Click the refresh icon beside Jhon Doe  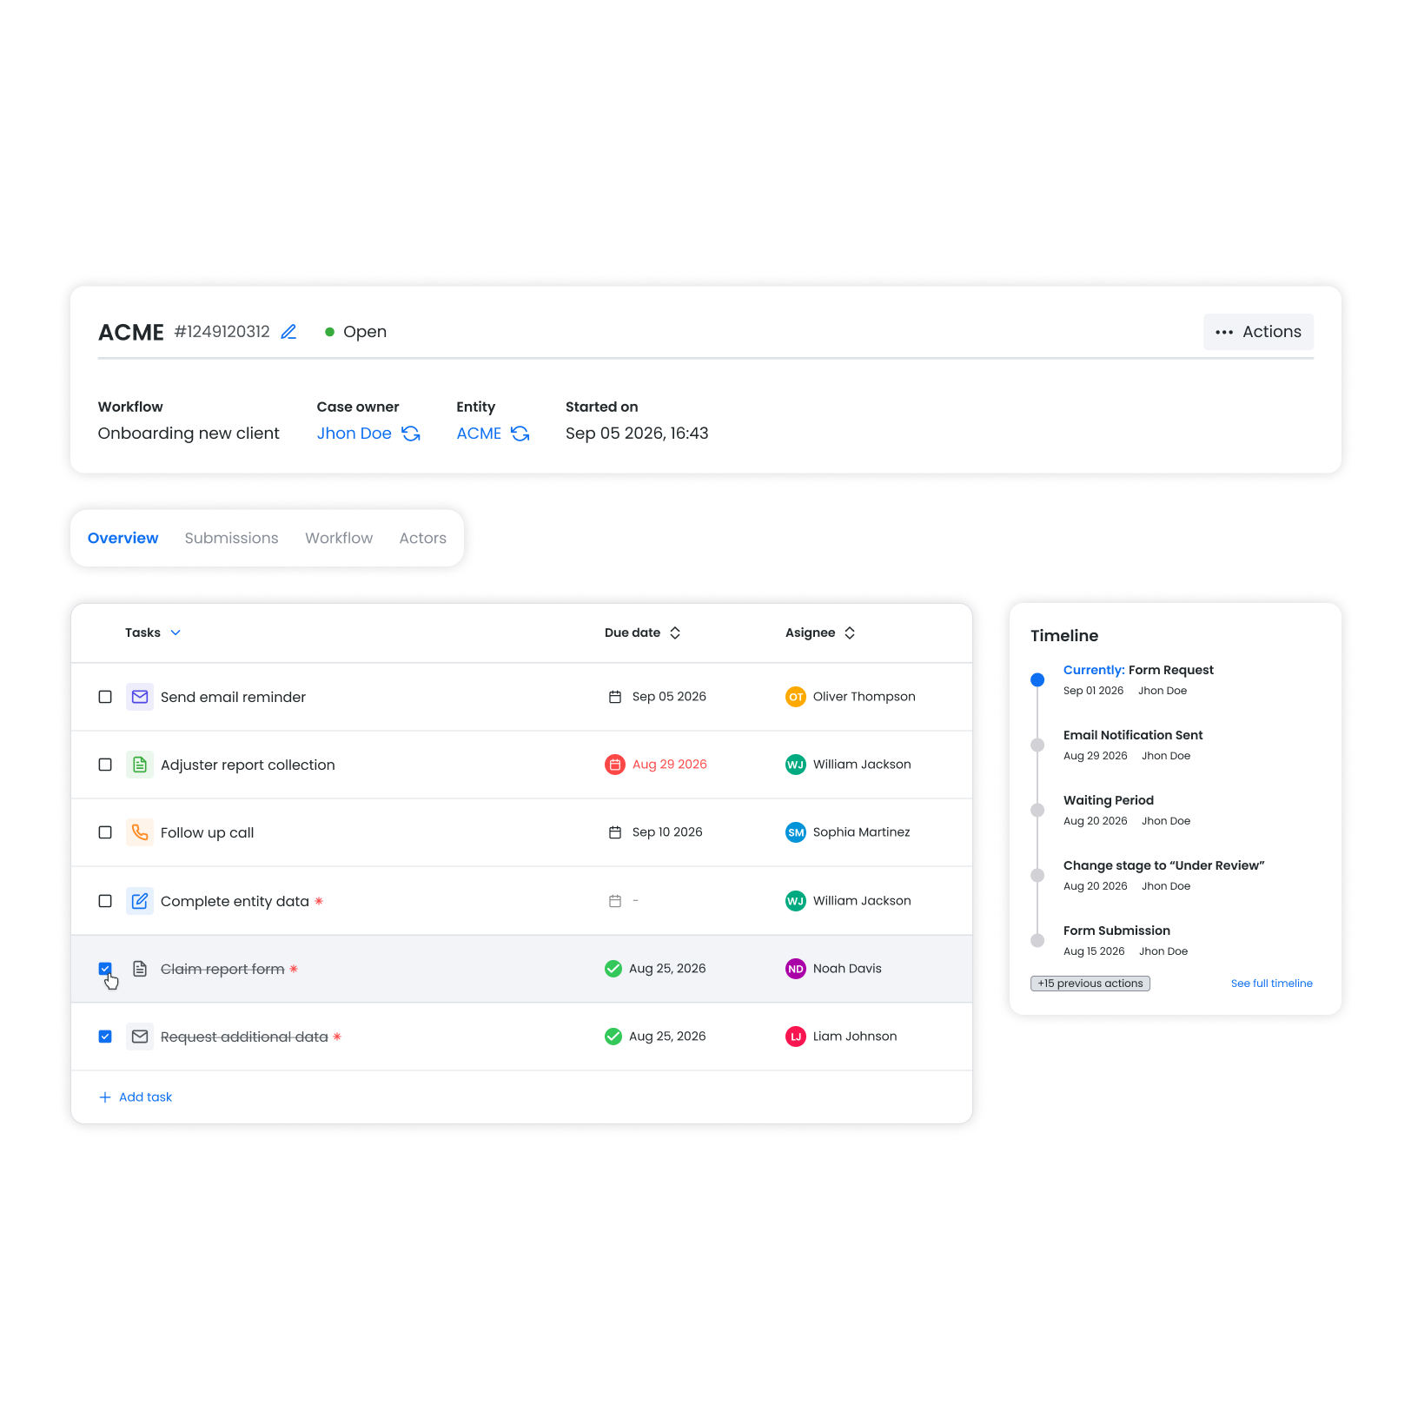(411, 434)
